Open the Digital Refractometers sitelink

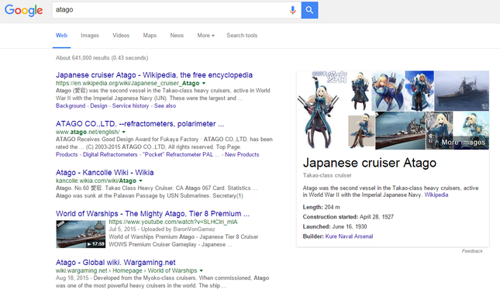110,154
